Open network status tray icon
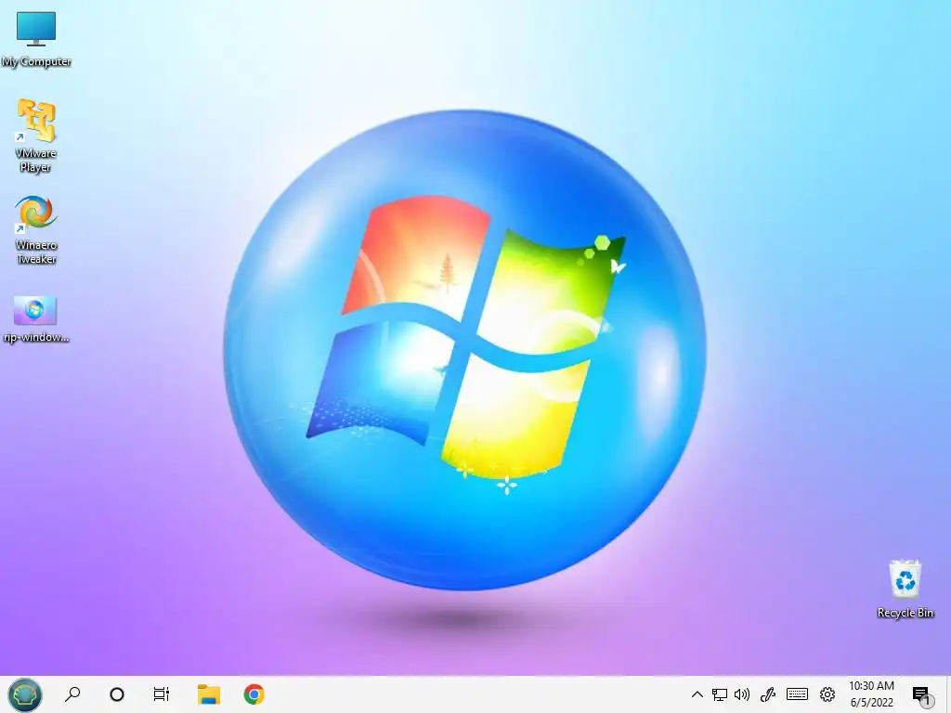Image resolution: width=951 pixels, height=713 pixels. [720, 694]
